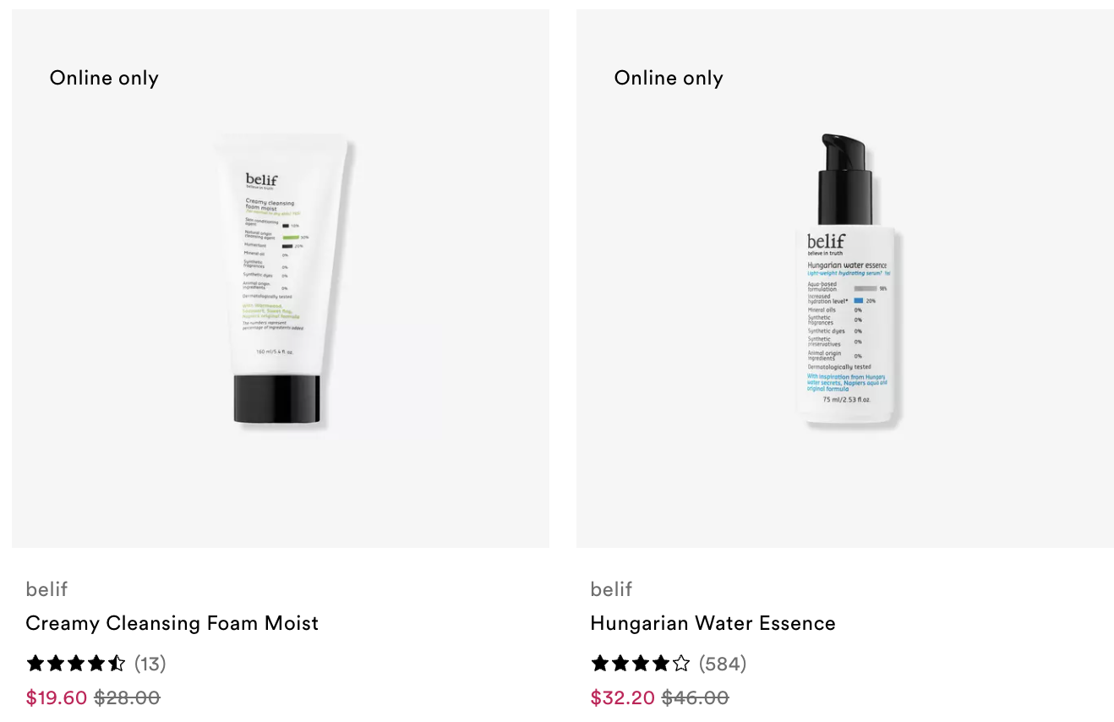1114x722 pixels.
Task: Select the first filled star under Hungarian Water Essence
Action: 600,664
